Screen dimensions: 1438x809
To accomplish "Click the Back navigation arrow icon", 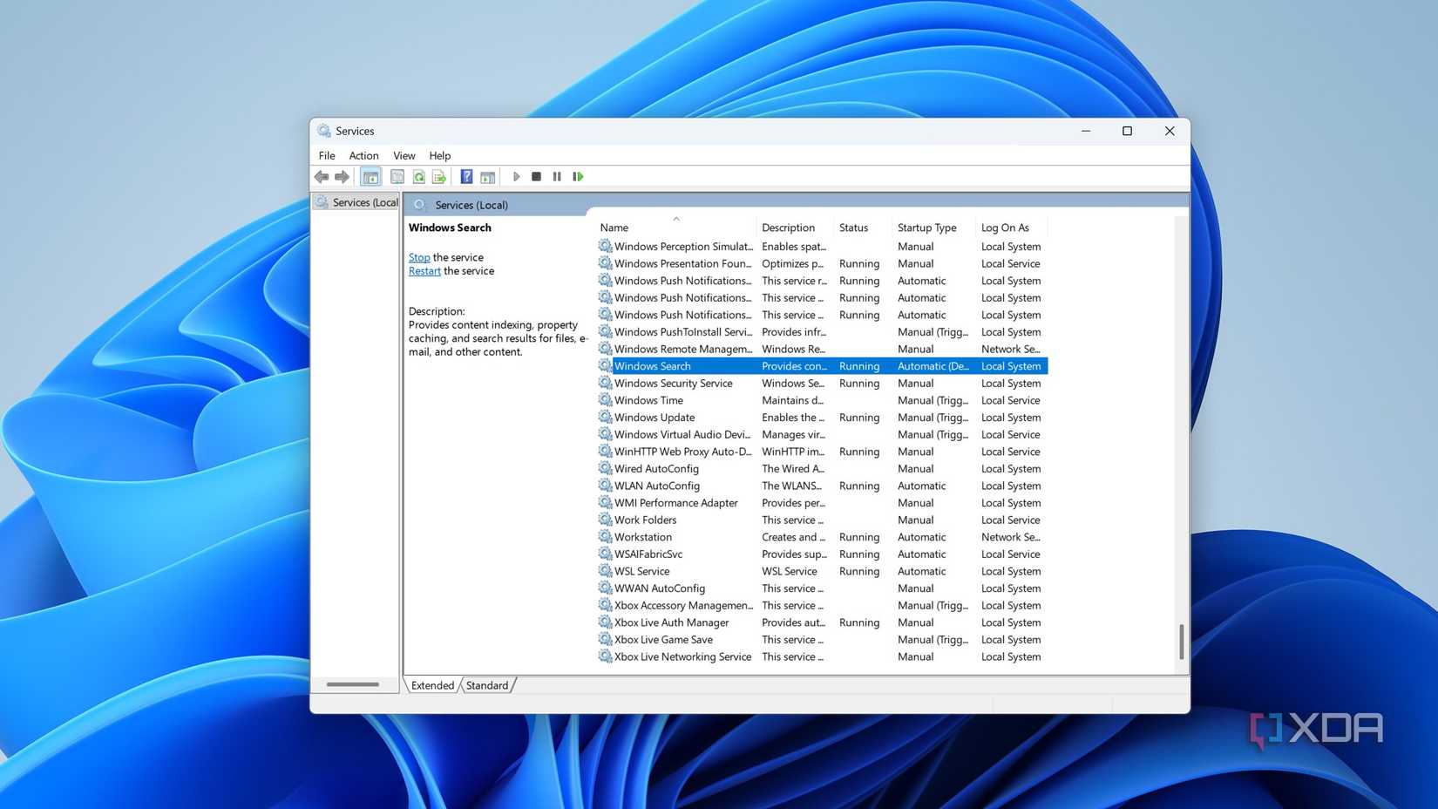I will tap(321, 176).
